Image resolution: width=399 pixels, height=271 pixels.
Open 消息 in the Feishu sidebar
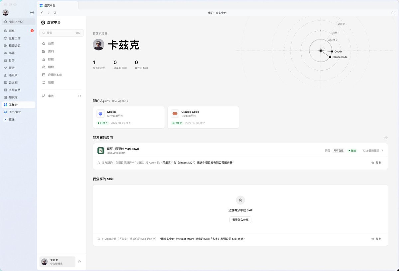pos(18,31)
